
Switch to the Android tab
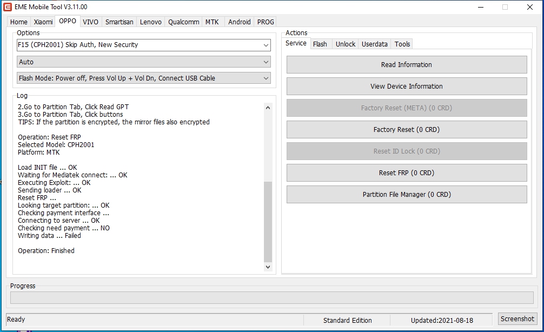click(240, 22)
